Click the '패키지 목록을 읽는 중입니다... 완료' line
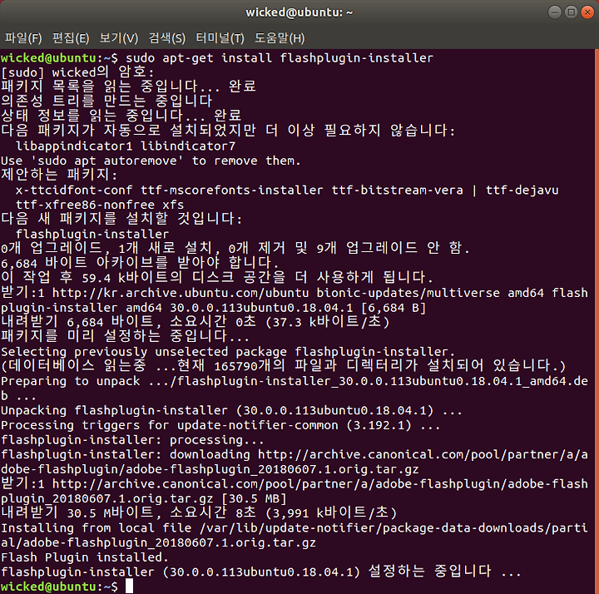 (x=128, y=87)
